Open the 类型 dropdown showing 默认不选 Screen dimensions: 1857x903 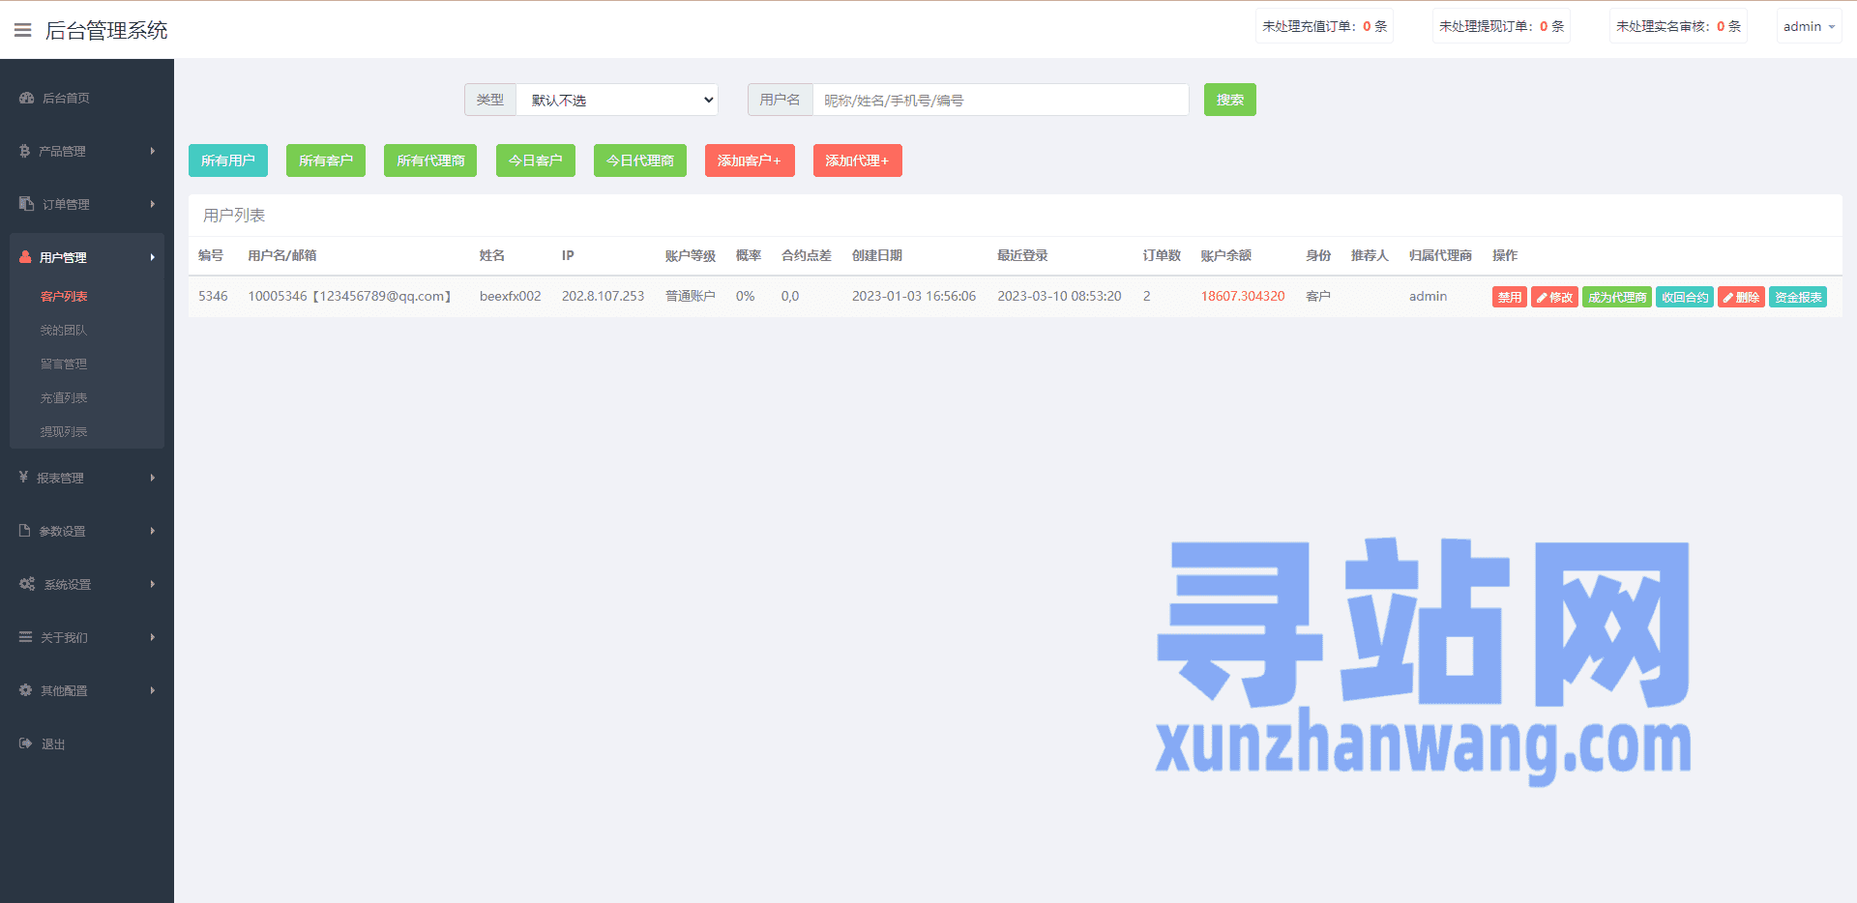pyautogui.click(x=617, y=100)
